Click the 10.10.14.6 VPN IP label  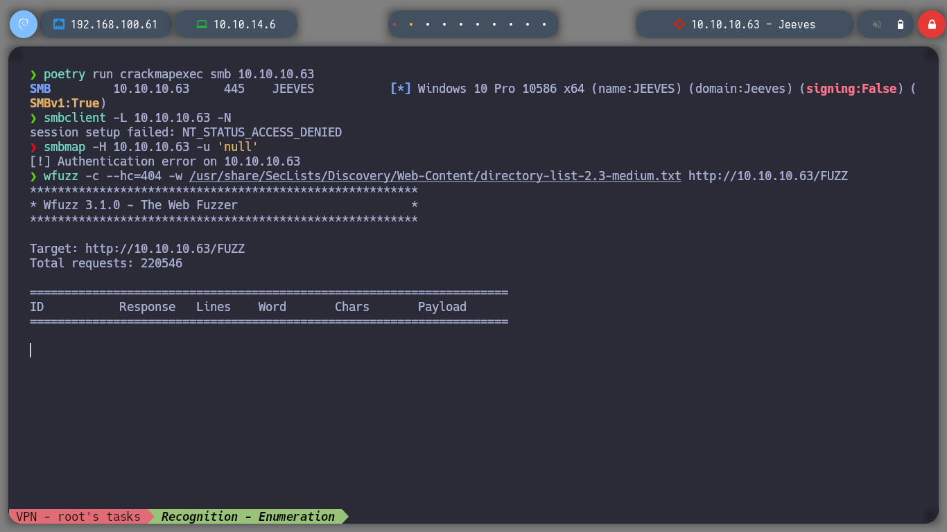coord(245,24)
